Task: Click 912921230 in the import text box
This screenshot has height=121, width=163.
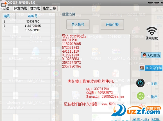Action: 71,55
